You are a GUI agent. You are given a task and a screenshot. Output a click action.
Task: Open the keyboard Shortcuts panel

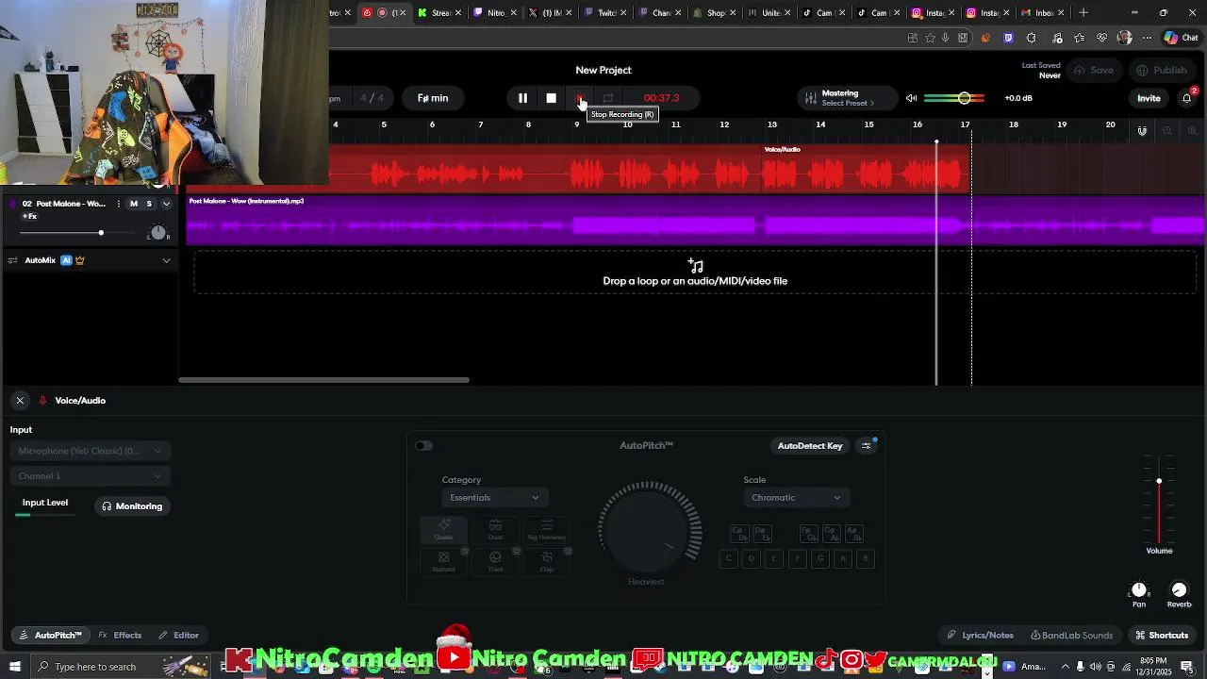[1162, 636]
